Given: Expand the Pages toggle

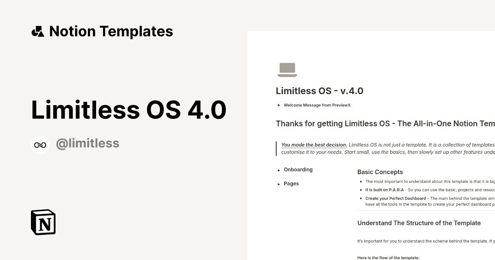Looking at the screenshot, I should click(x=279, y=184).
